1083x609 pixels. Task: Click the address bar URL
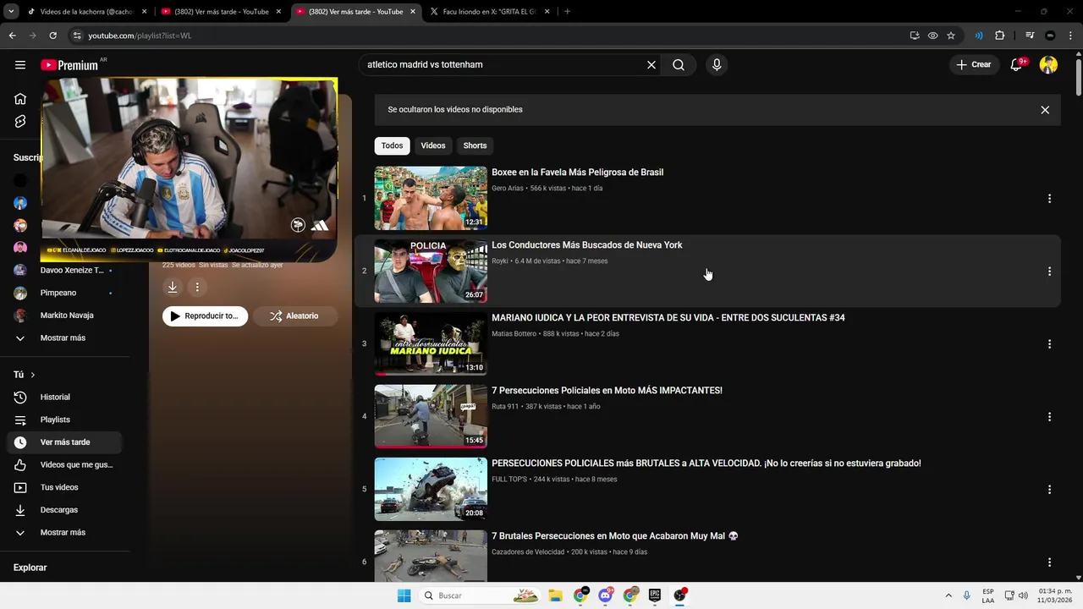click(x=140, y=36)
